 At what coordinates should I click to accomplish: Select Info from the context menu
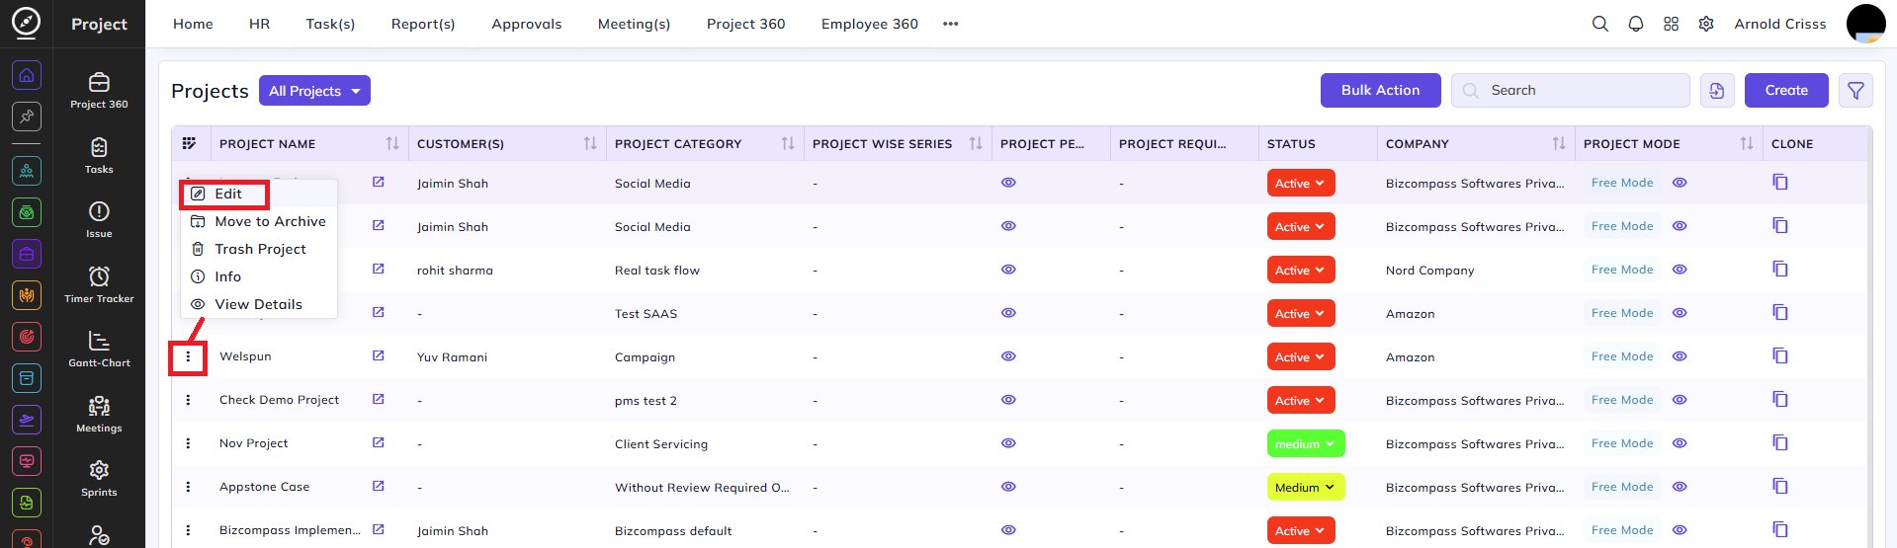tap(258, 276)
